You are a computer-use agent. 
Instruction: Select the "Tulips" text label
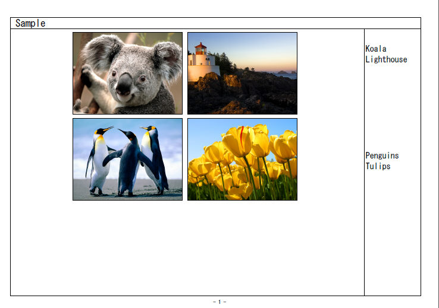pos(378,166)
